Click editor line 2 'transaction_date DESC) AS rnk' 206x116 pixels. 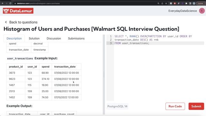[x=136, y=40]
